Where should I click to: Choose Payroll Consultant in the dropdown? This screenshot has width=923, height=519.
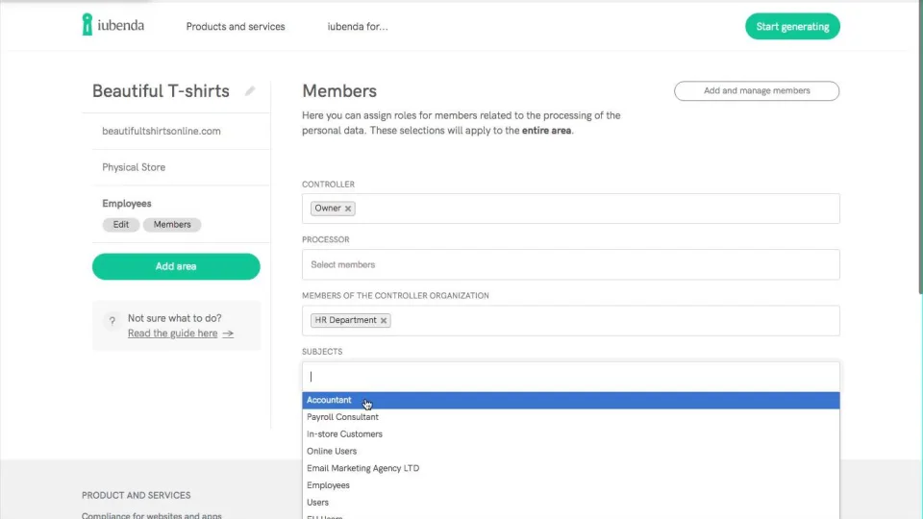click(342, 417)
